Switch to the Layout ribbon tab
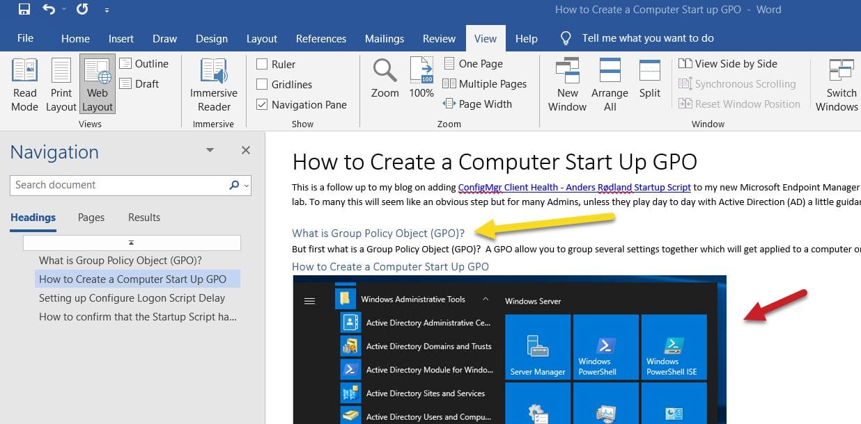This screenshot has height=424, width=861. pyautogui.click(x=261, y=39)
